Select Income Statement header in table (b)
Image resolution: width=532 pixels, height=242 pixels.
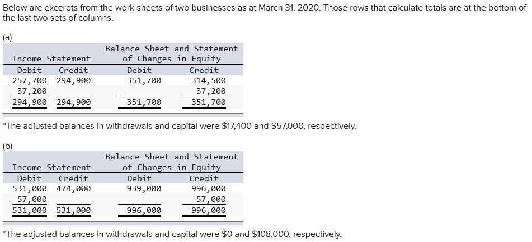(51, 167)
